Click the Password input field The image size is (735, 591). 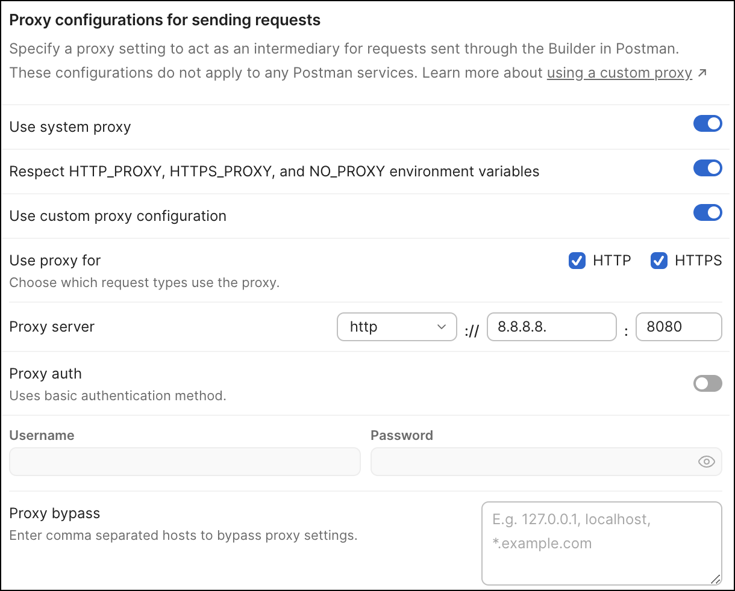pyautogui.click(x=530, y=462)
